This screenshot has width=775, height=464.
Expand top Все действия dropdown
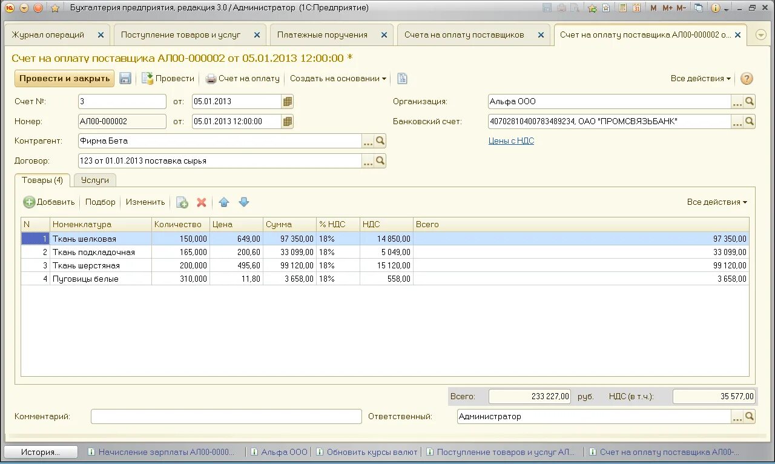[x=701, y=78]
